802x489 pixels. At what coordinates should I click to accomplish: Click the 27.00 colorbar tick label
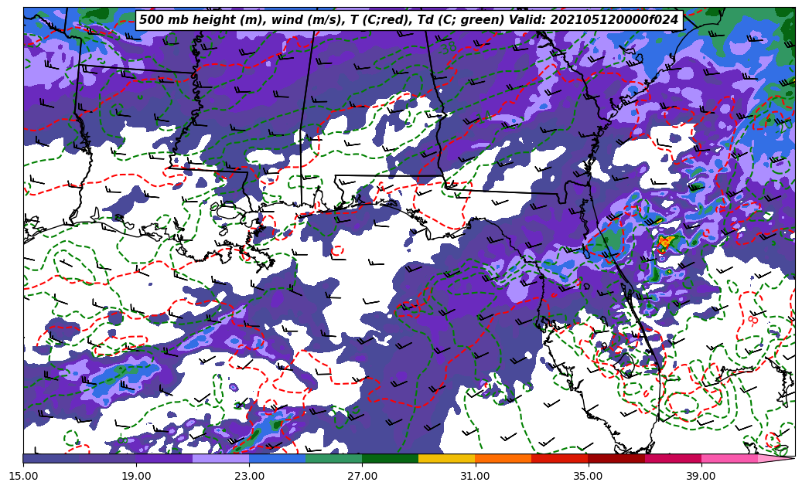coord(362,476)
